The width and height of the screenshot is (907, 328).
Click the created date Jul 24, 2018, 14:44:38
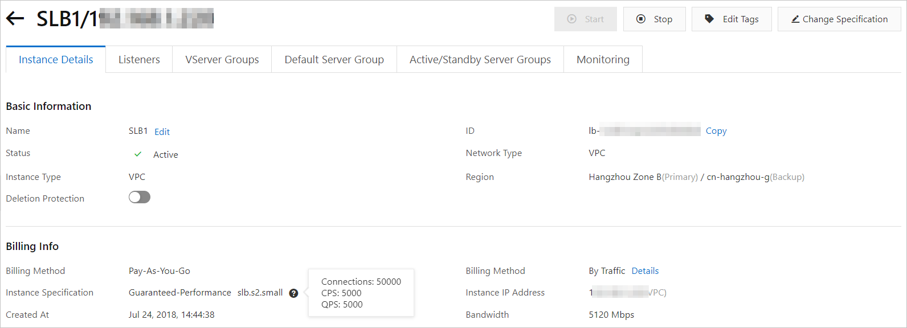(171, 315)
